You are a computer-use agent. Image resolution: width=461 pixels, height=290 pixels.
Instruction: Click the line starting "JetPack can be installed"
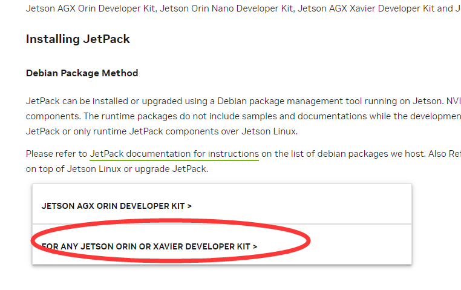point(242,101)
